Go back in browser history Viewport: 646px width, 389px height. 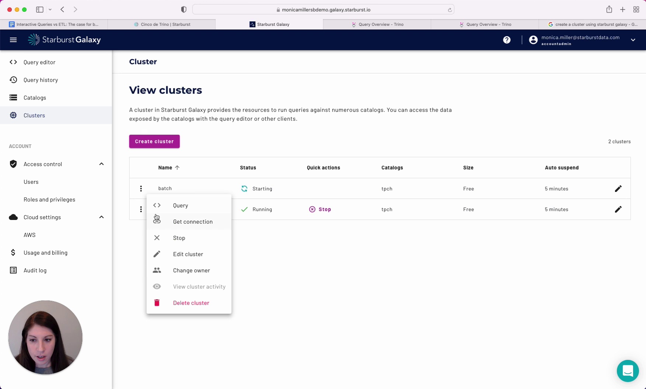pos(62,10)
